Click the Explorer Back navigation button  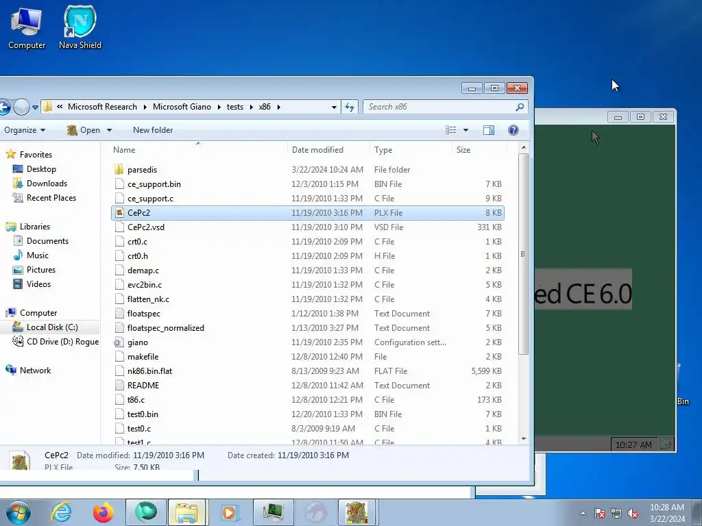[4, 107]
